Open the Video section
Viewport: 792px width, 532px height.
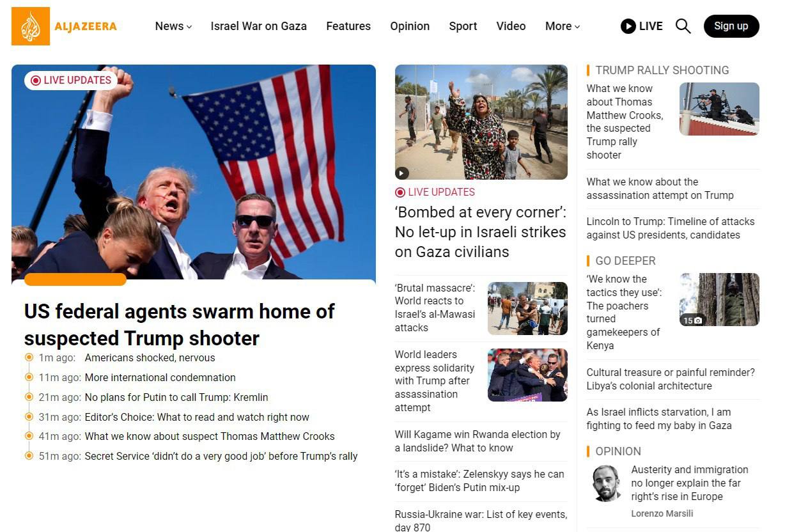[x=511, y=26]
